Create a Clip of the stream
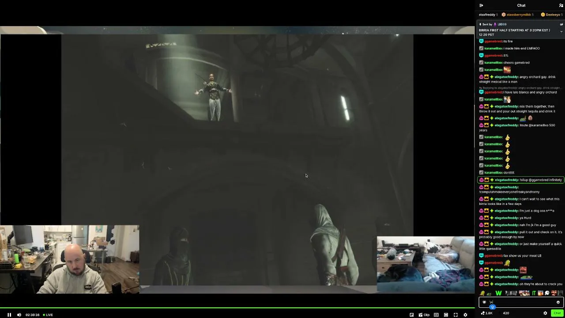The height and width of the screenshot is (318, 565). coord(424,315)
